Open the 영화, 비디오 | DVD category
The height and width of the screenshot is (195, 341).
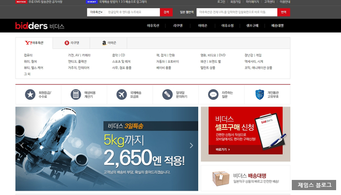pyautogui.click(x=213, y=55)
